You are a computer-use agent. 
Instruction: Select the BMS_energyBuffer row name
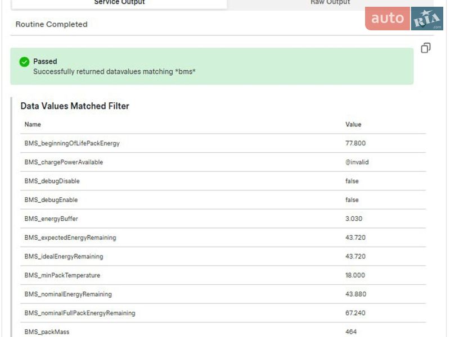click(x=51, y=219)
